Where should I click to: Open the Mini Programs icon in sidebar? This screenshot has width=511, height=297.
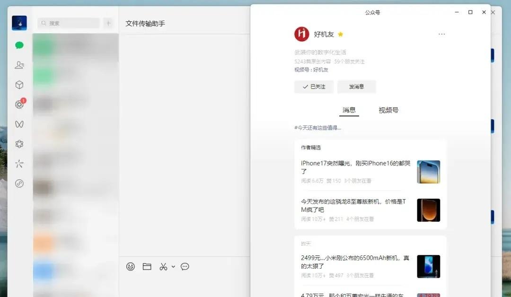[19, 183]
